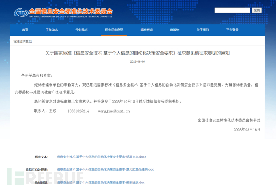
Task: Go to 行业观点 section
Action: click(x=81, y=30)
